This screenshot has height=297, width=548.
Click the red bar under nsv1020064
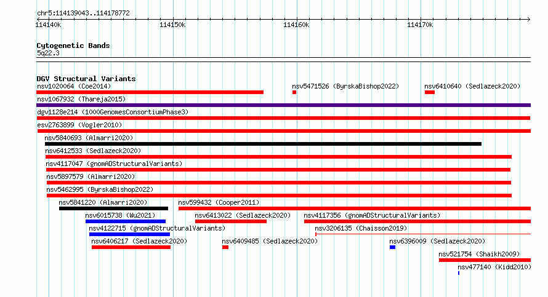(150, 92)
